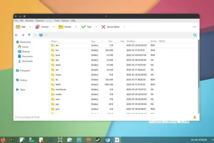Open the Organize menu

[x=40, y=21]
